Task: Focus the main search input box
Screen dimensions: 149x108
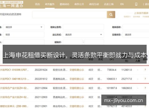Action: click(70, 15)
